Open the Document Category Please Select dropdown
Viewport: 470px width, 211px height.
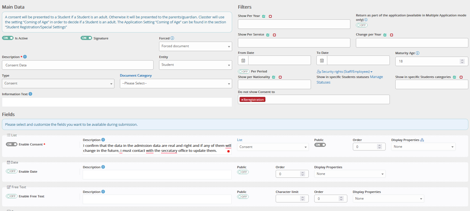tap(176, 84)
